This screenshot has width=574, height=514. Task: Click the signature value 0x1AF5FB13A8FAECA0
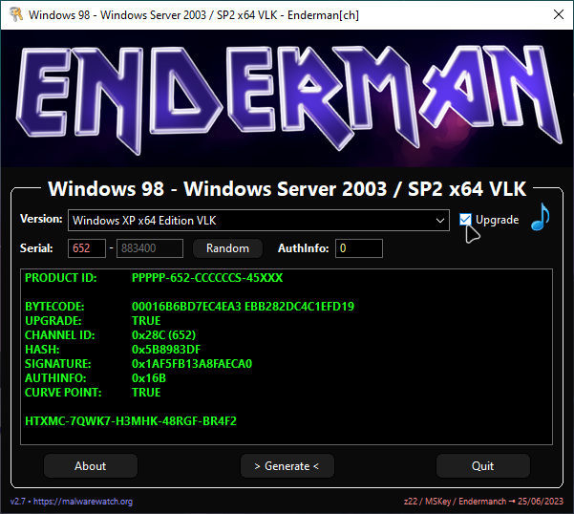[192, 364]
